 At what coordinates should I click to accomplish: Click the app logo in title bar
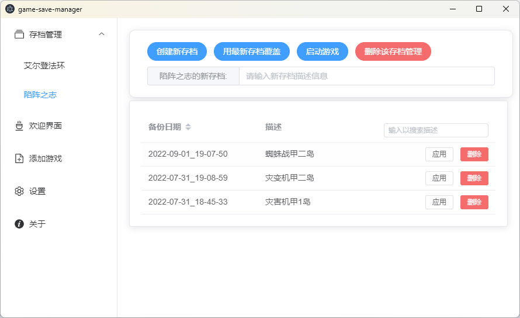pyautogui.click(x=9, y=9)
